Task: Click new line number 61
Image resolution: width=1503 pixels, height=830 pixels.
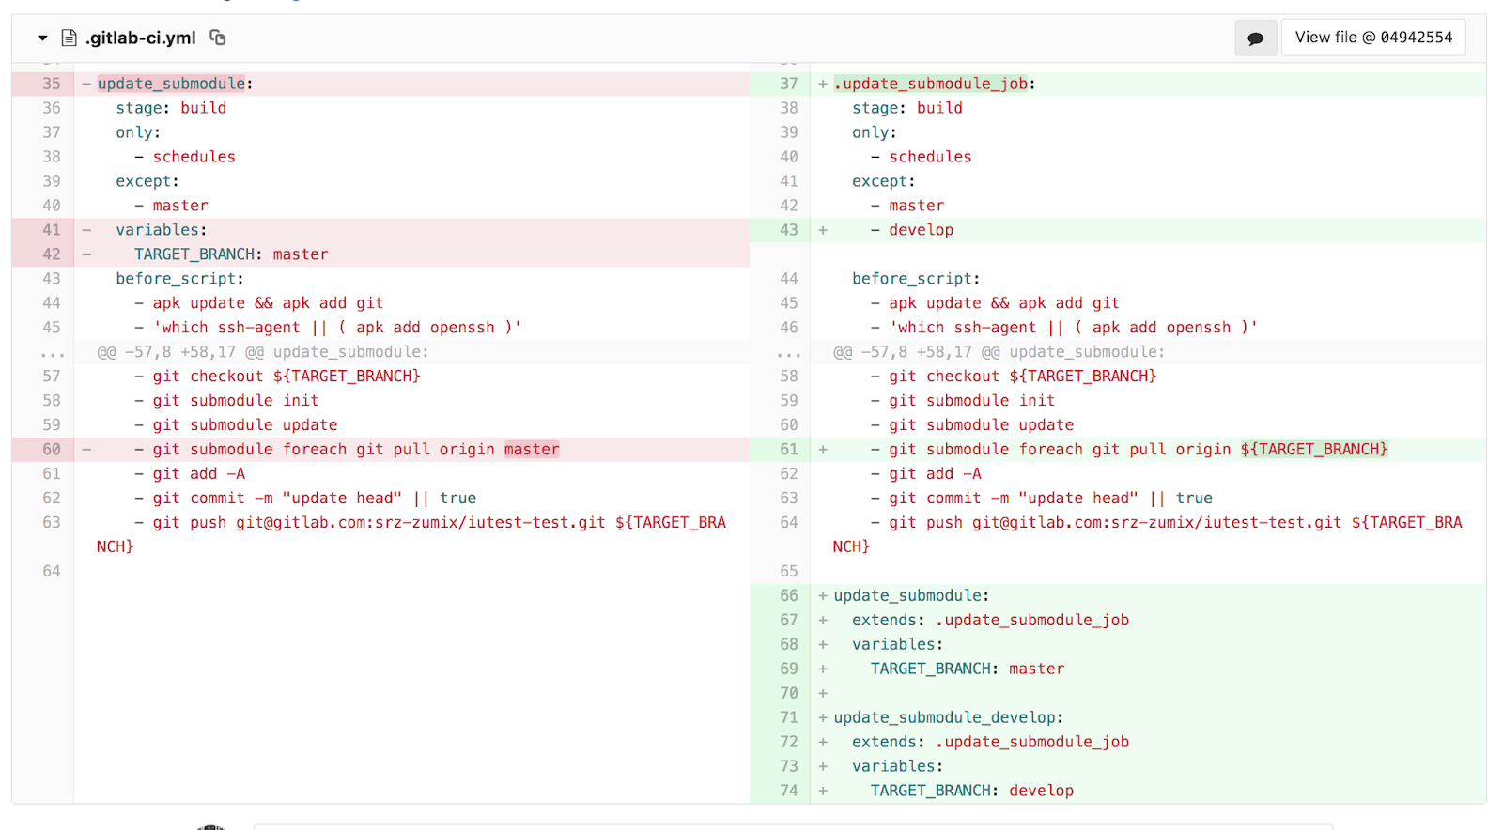Action: [x=789, y=450]
